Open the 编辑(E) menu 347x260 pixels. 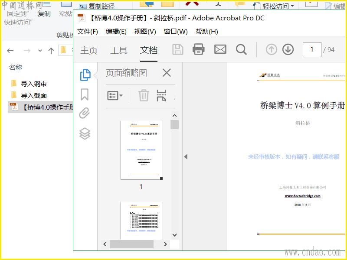(x=116, y=32)
